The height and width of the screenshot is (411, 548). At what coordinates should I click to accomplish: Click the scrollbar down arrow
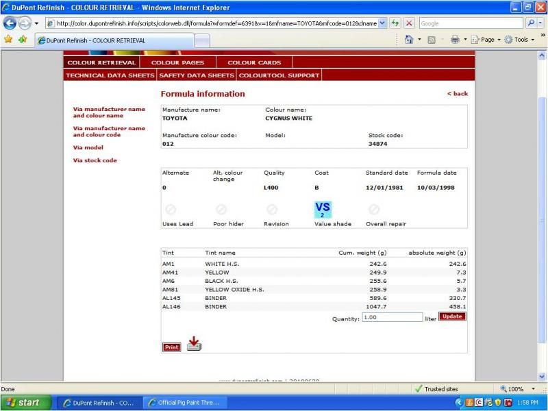point(542,377)
